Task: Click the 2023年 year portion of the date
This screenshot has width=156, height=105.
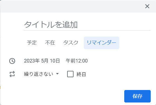Action: click(x=32, y=61)
